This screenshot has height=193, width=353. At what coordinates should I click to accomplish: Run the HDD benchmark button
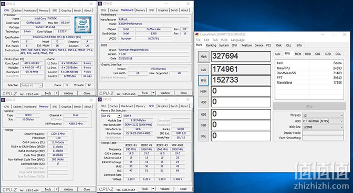point(203,102)
